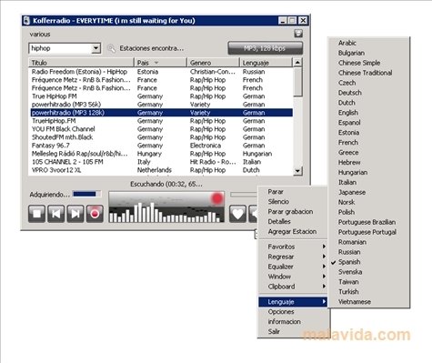Select YOU FM Black Channel station
Screen dimensions: 432x363
click(161, 129)
